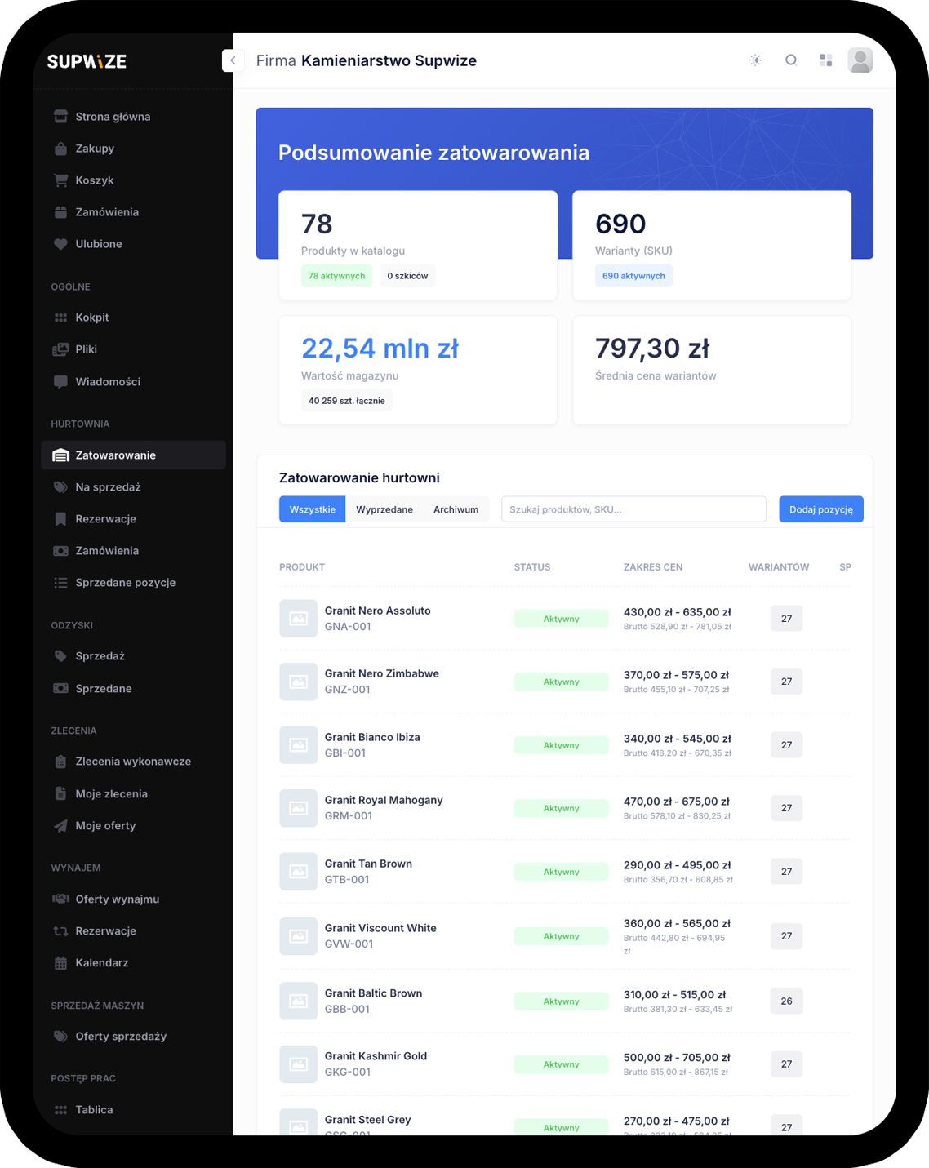Open Ulubione heart icon in sidebar
929x1168 pixels.
pyautogui.click(x=61, y=244)
